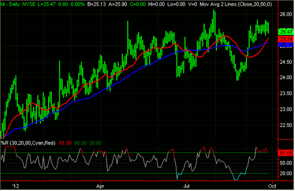Click the Apr date axis label
This screenshot has height=191, width=295.
[100, 186]
